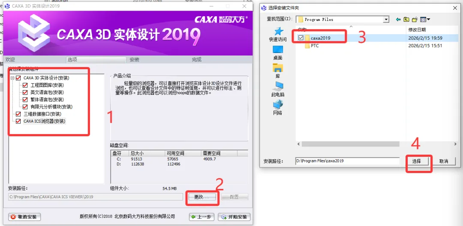Click the back arrow in folder dialog

[398, 19]
